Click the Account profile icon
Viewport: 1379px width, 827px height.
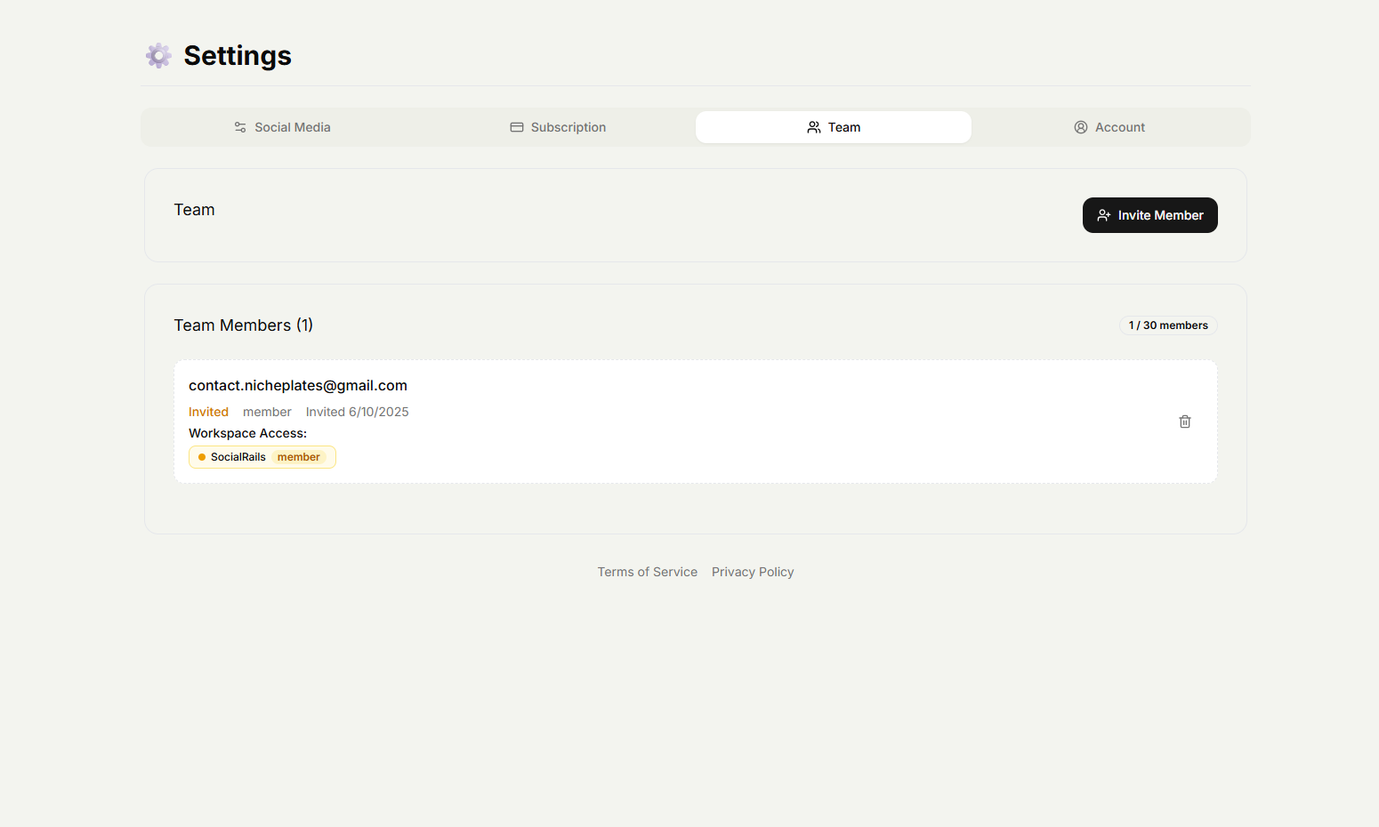click(1080, 127)
